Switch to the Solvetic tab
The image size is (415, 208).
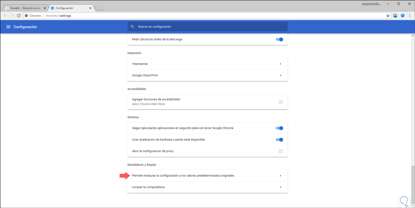(25, 8)
